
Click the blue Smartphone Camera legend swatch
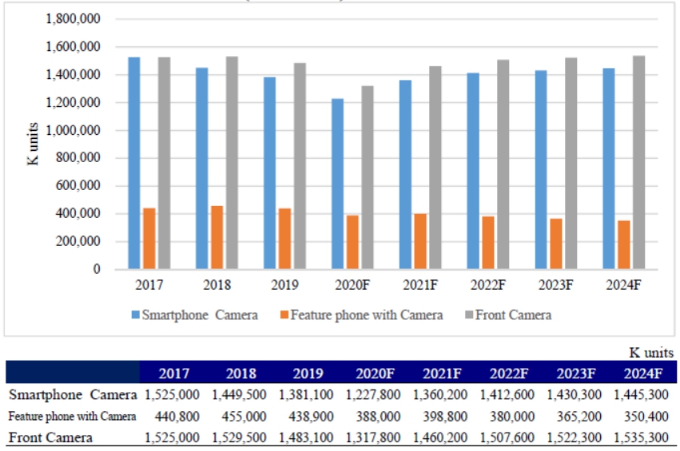[x=134, y=315]
